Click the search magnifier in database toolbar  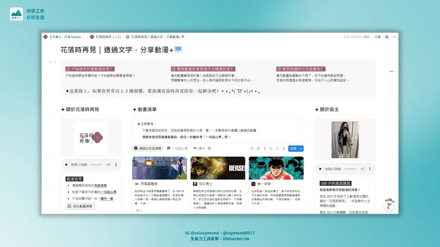271,149
